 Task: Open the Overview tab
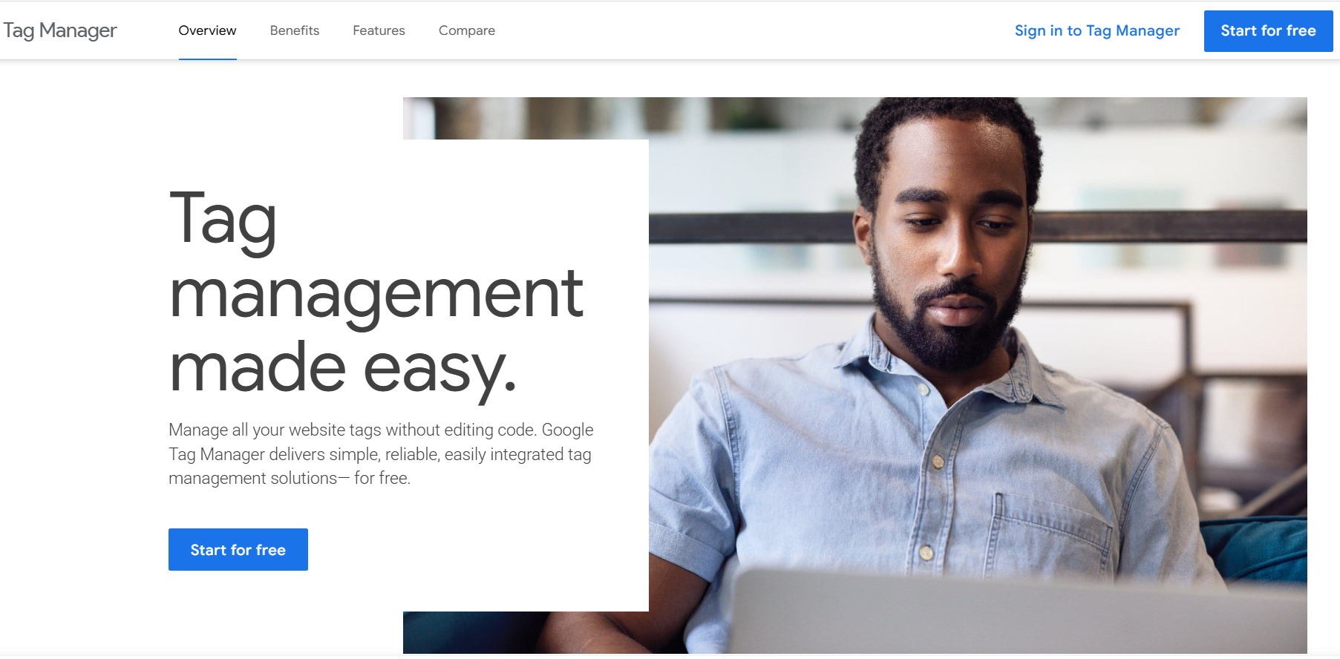pos(207,30)
